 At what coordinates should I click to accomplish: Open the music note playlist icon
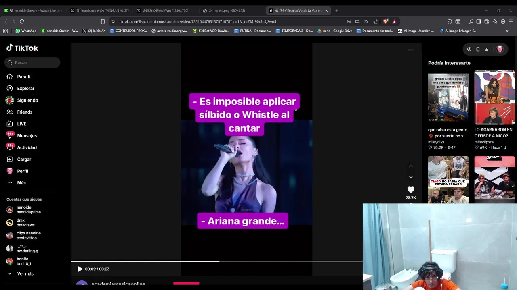click(x=471, y=21)
